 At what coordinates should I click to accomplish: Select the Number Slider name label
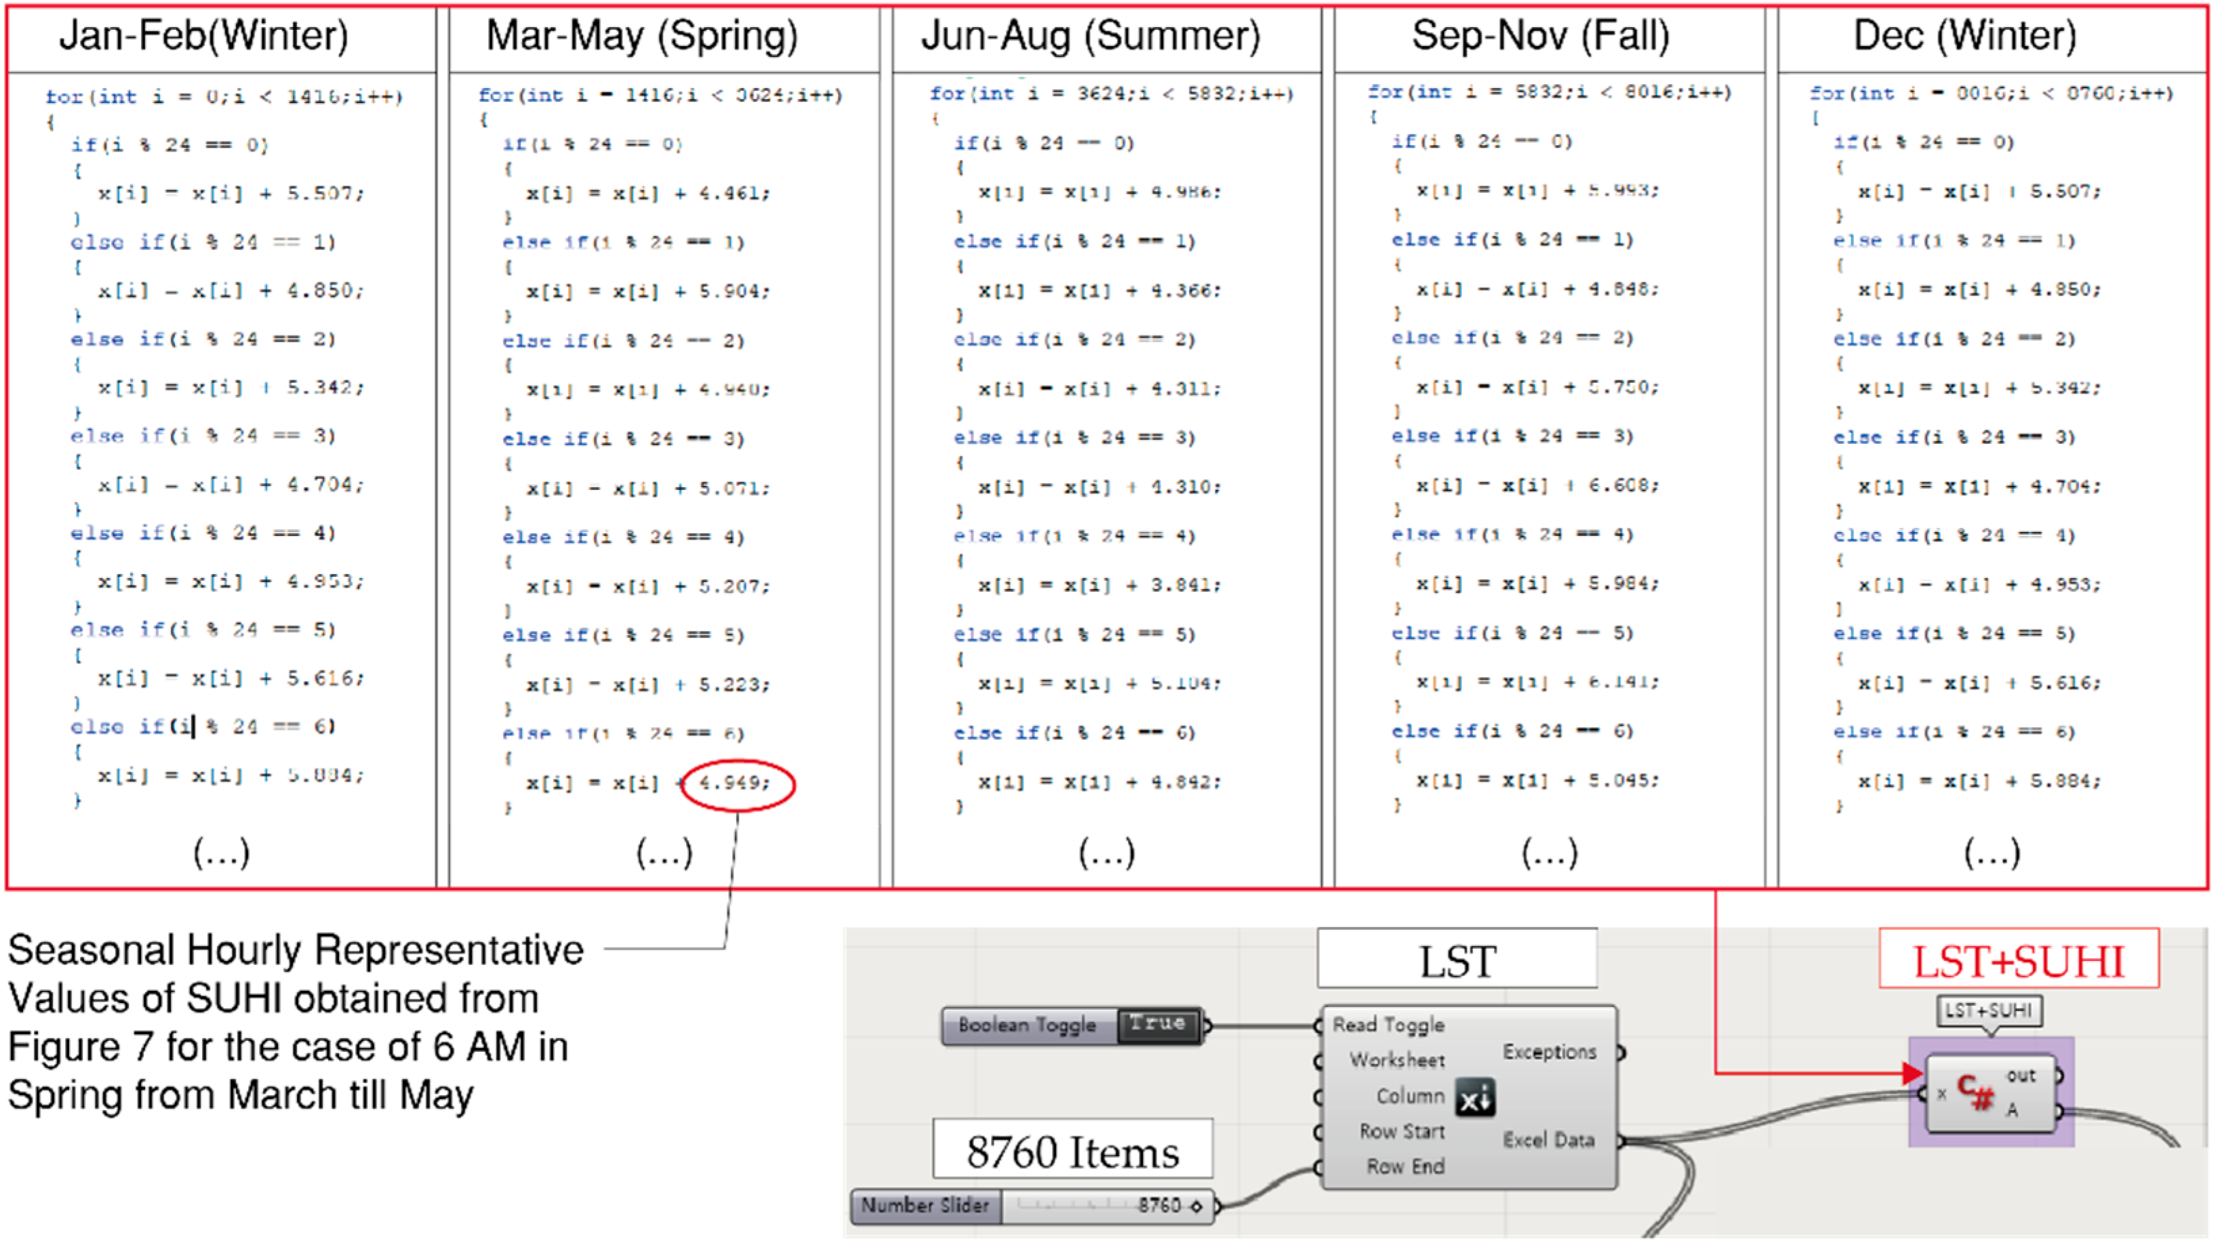[925, 1205]
